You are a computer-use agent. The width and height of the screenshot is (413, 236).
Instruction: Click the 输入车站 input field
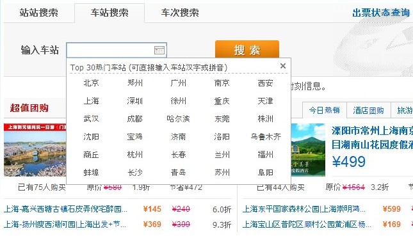(x=117, y=50)
